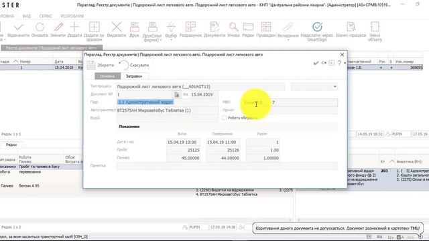The height and width of the screenshot is (241, 429).
Task: Click the empty Водій field
Action: (x=167, y=118)
